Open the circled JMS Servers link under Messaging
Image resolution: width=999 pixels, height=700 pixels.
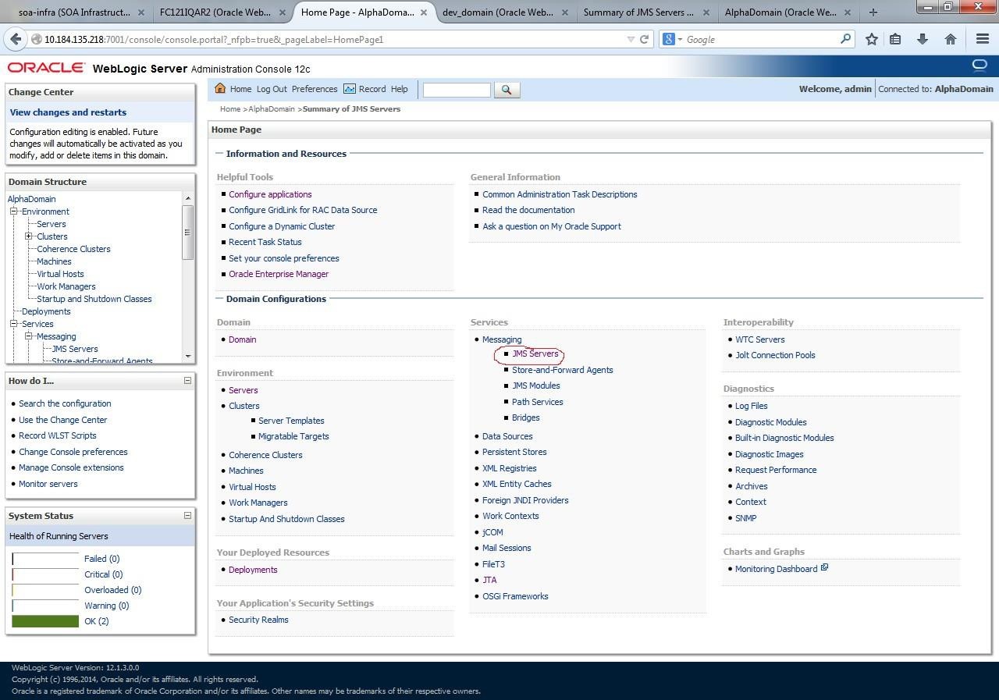535,354
